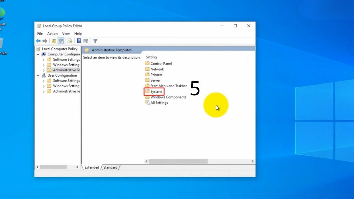The image size is (354, 199).
Task: Switch to the Extended tab
Action: (92, 167)
